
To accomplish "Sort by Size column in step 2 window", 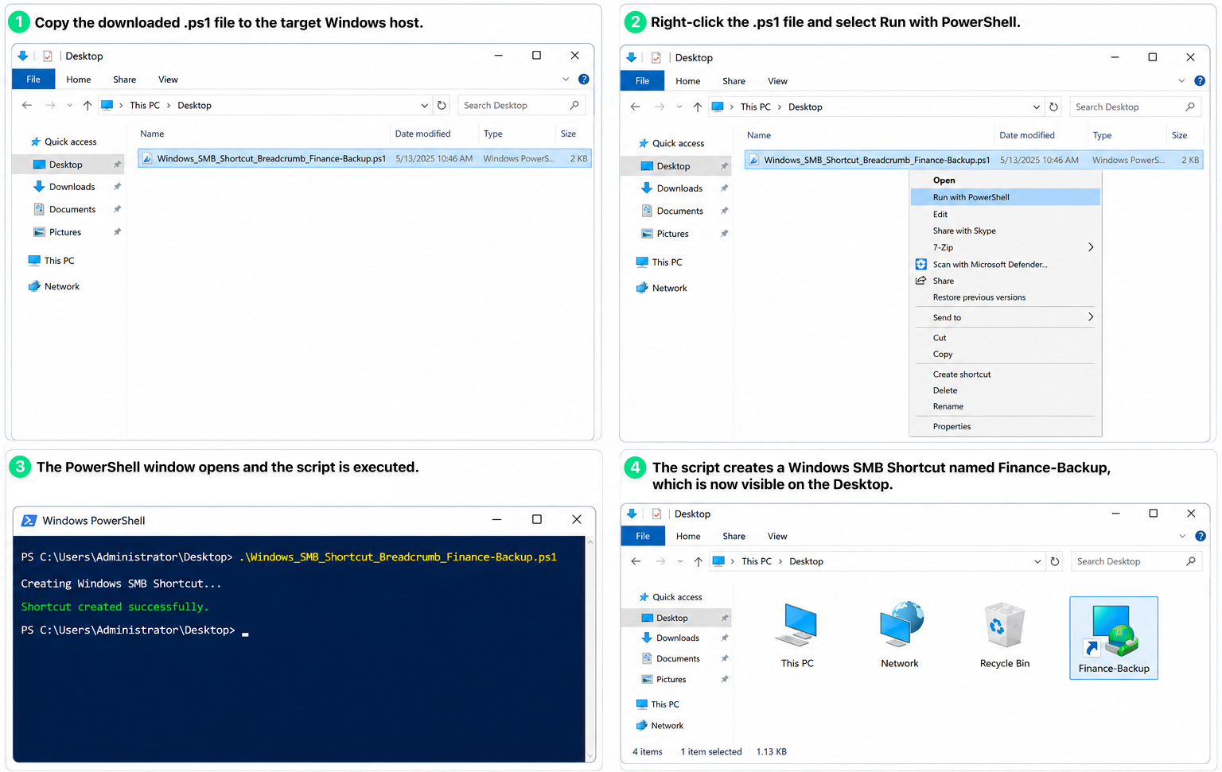I will click(1179, 136).
